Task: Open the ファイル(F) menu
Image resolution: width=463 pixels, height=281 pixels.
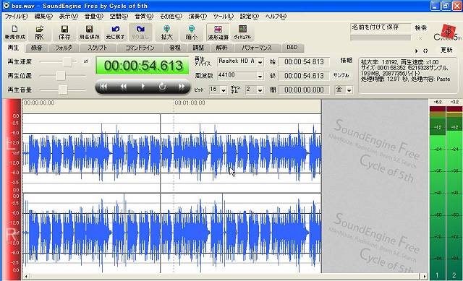Action: [x=16, y=16]
